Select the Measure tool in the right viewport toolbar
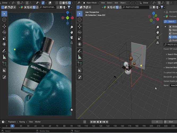177x133 pixels. [x=80, y=57]
